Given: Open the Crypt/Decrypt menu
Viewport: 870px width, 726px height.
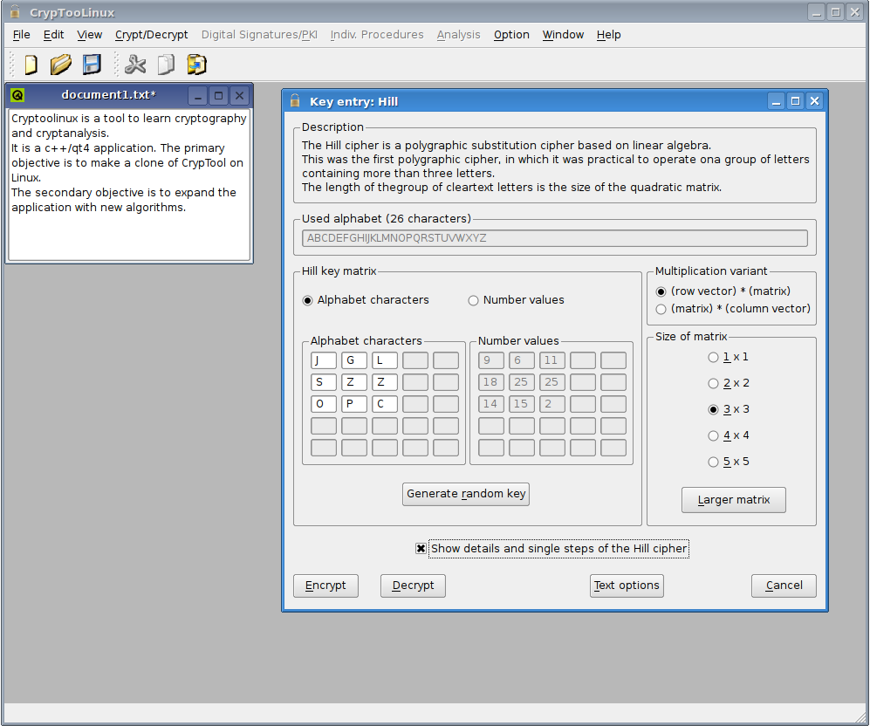Looking at the screenshot, I should pyautogui.click(x=152, y=34).
